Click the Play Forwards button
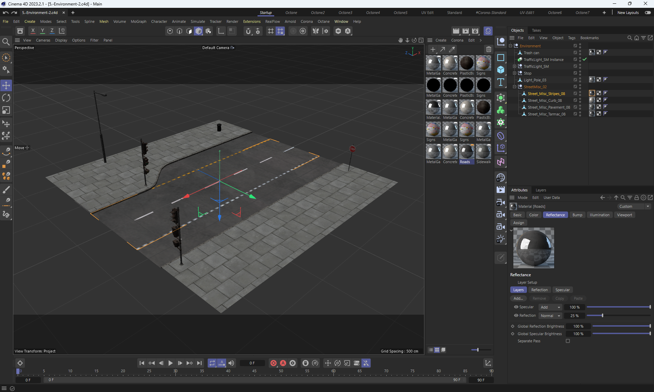This screenshot has height=392, width=654. [x=170, y=363]
